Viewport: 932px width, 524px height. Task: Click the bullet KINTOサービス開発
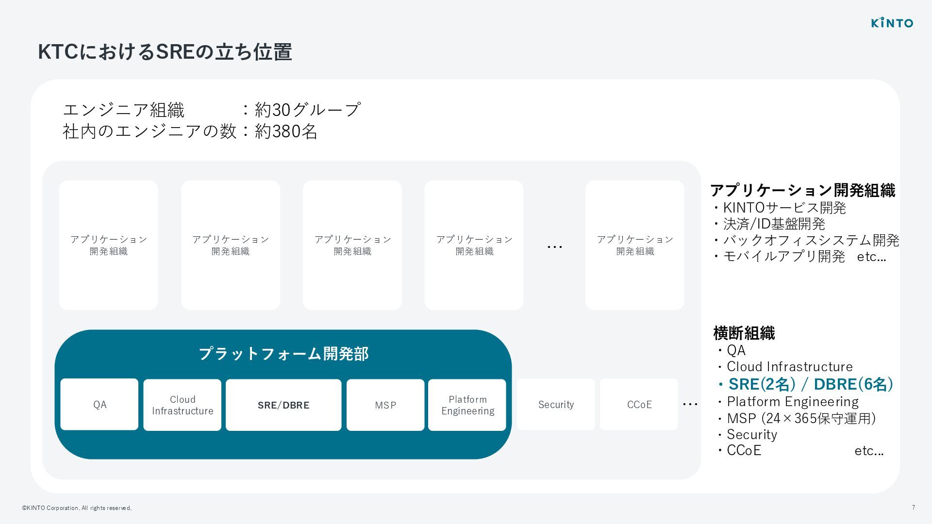pos(780,208)
